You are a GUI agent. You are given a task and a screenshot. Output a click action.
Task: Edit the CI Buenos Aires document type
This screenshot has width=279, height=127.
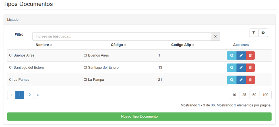point(241,55)
